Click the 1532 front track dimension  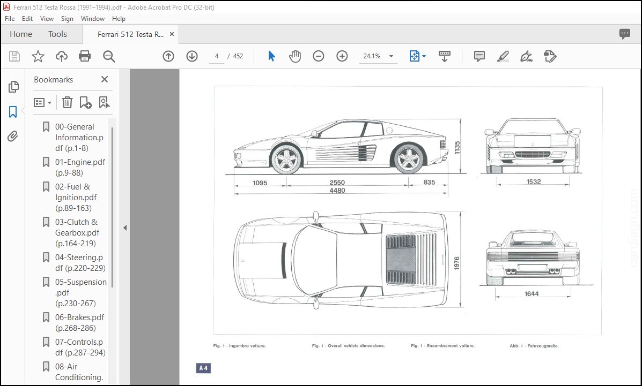point(534,181)
